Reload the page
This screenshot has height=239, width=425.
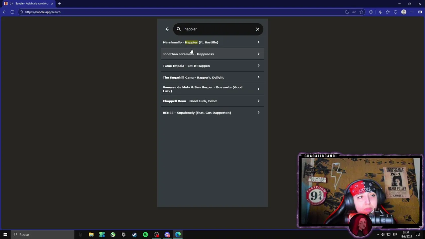point(12,12)
